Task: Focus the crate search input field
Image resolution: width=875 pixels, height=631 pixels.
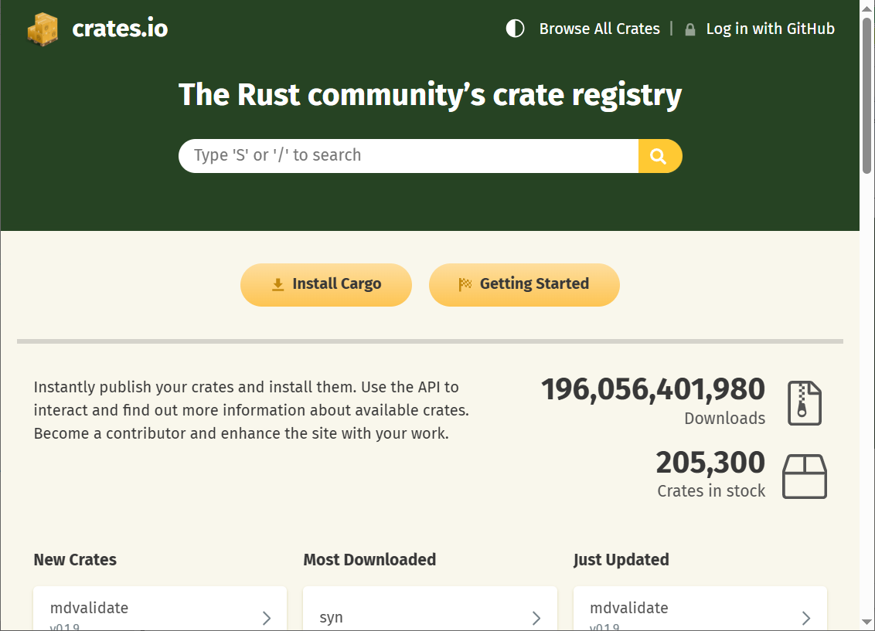Action: 408,156
